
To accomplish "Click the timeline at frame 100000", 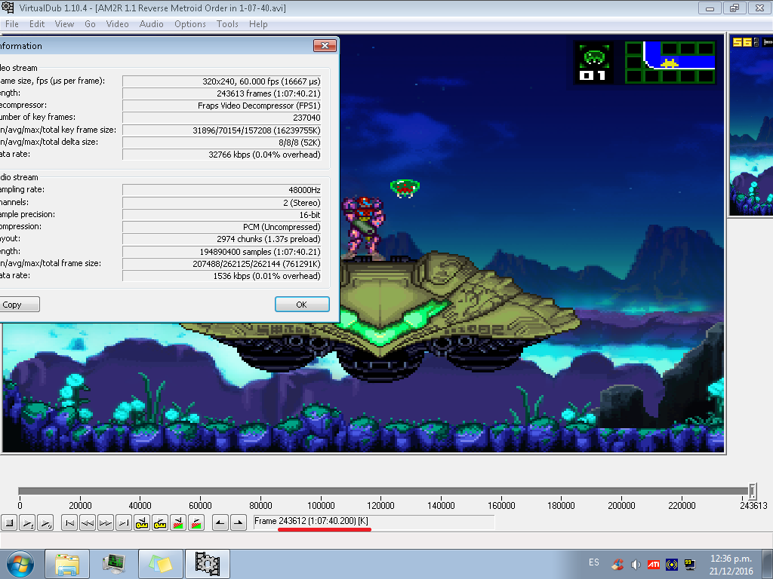I will pos(321,491).
